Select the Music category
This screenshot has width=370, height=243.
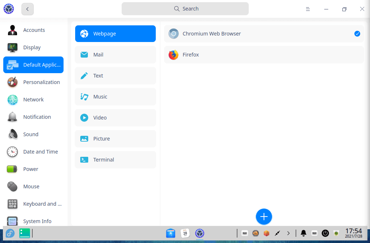coord(115,97)
